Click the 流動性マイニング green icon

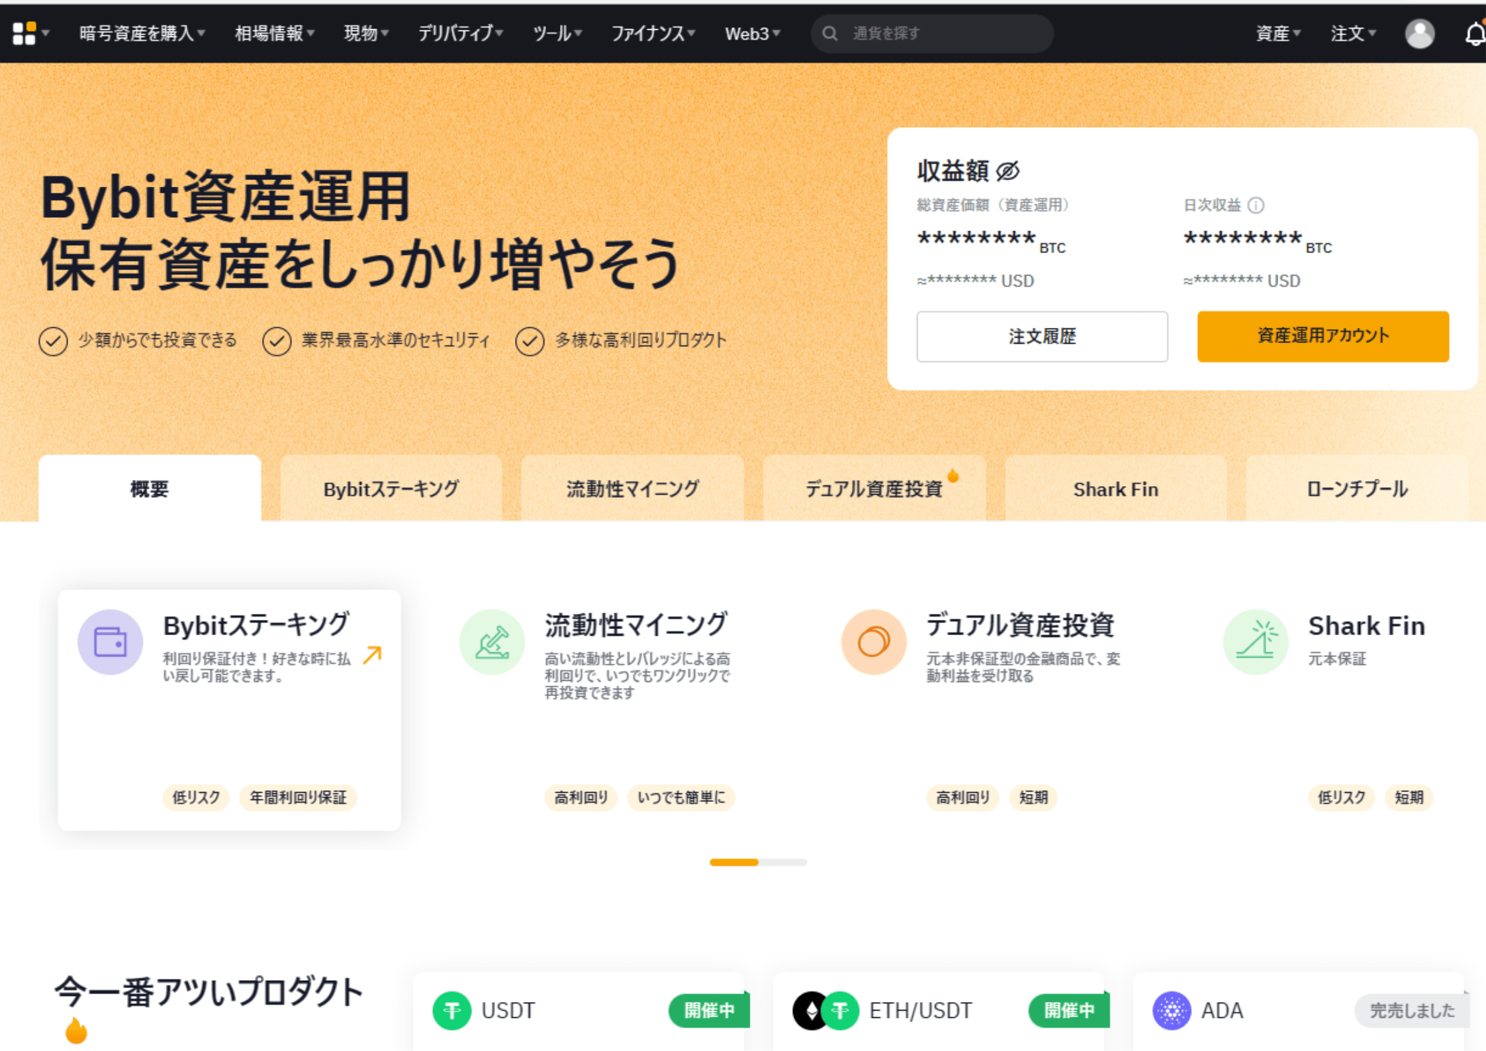coord(492,642)
